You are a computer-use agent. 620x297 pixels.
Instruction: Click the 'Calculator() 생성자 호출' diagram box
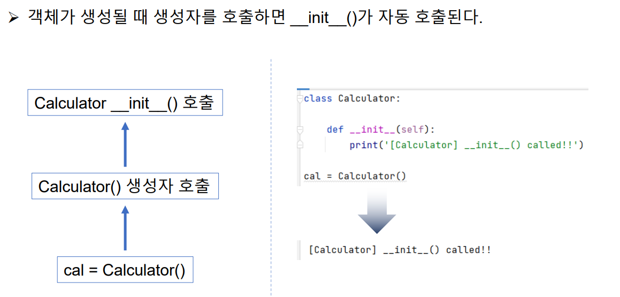(x=125, y=186)
